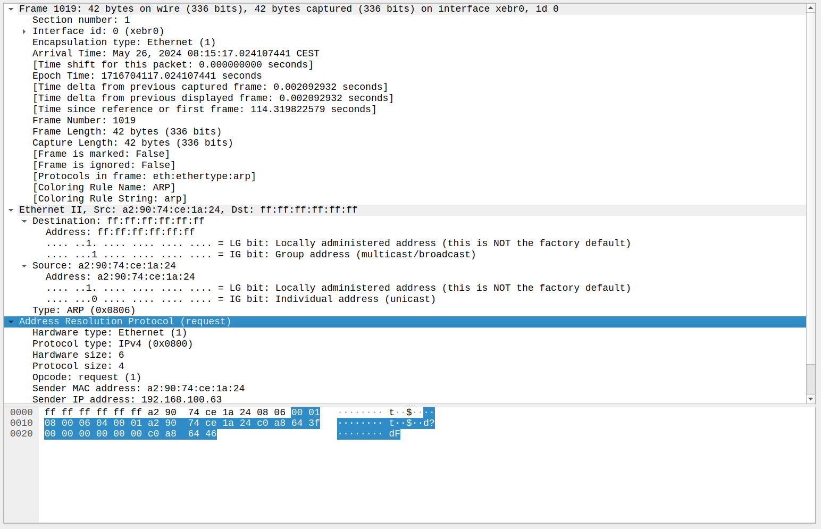Select the Sender IP address 192.168.100.63 row
The height and width of the screenshot is (529, 821).
click(127, 400)
